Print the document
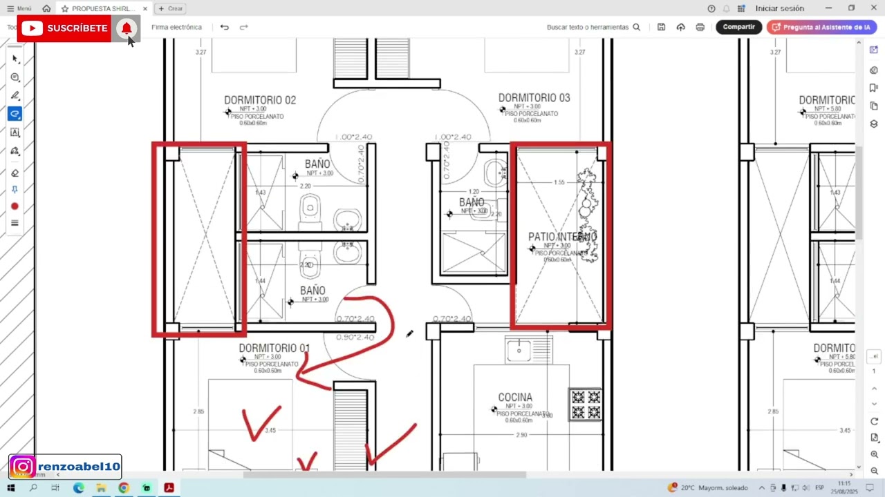885x497 pixels. (700, 27)
